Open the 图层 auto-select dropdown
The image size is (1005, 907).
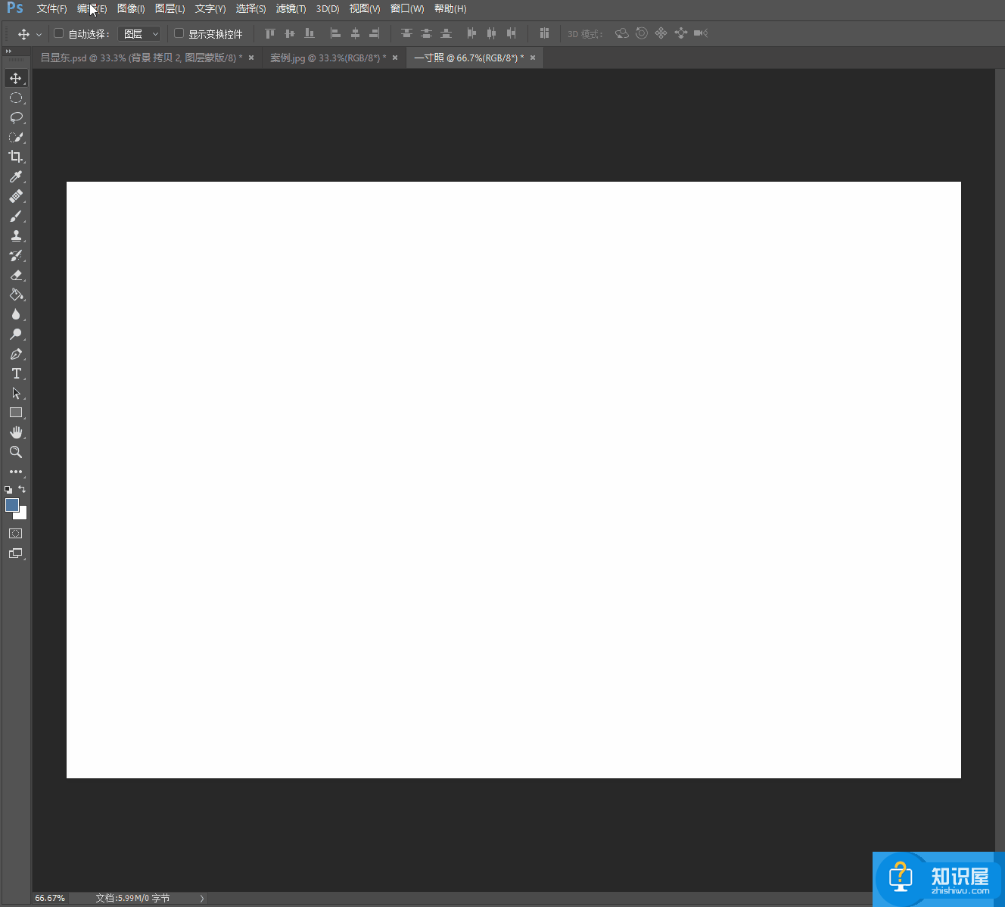tap(140, 34)
